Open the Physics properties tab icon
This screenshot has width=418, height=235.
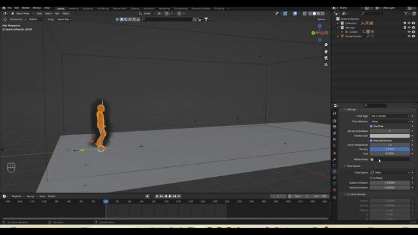click(334, 172)
